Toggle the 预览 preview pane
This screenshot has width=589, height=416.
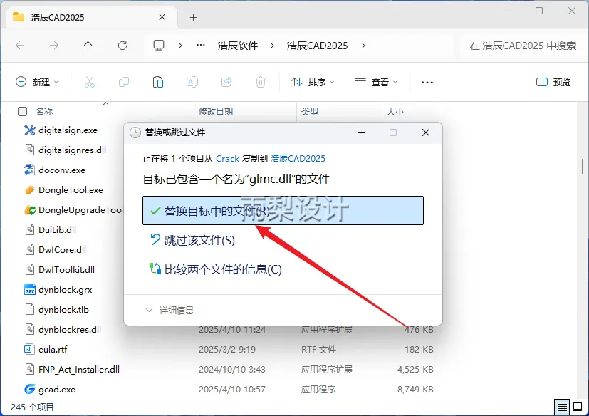coord(553,82)
